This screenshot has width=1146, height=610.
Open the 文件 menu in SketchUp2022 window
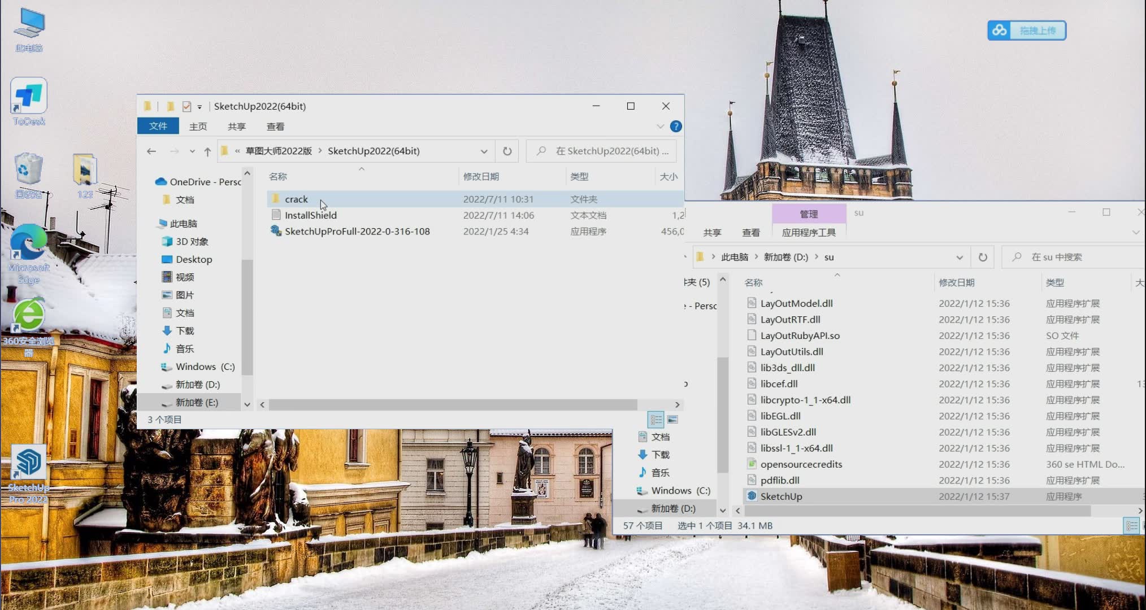click(x=158, y=126)
